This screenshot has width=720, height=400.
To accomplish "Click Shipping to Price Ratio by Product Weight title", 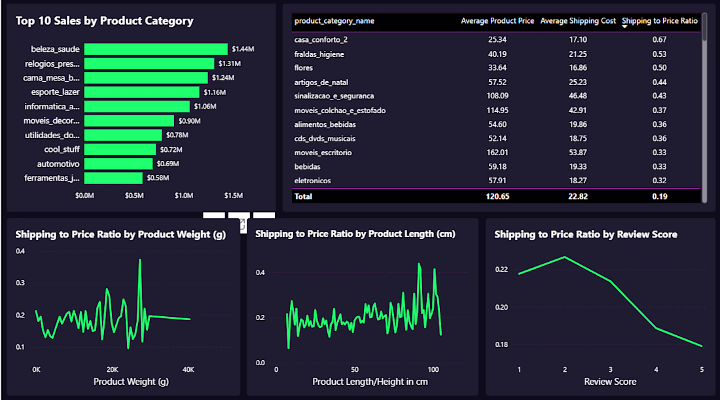I will [120, 234].
